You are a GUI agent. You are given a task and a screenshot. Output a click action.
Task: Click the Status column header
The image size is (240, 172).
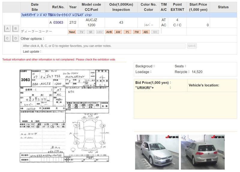pyautogui.click(x=223, y=7)
